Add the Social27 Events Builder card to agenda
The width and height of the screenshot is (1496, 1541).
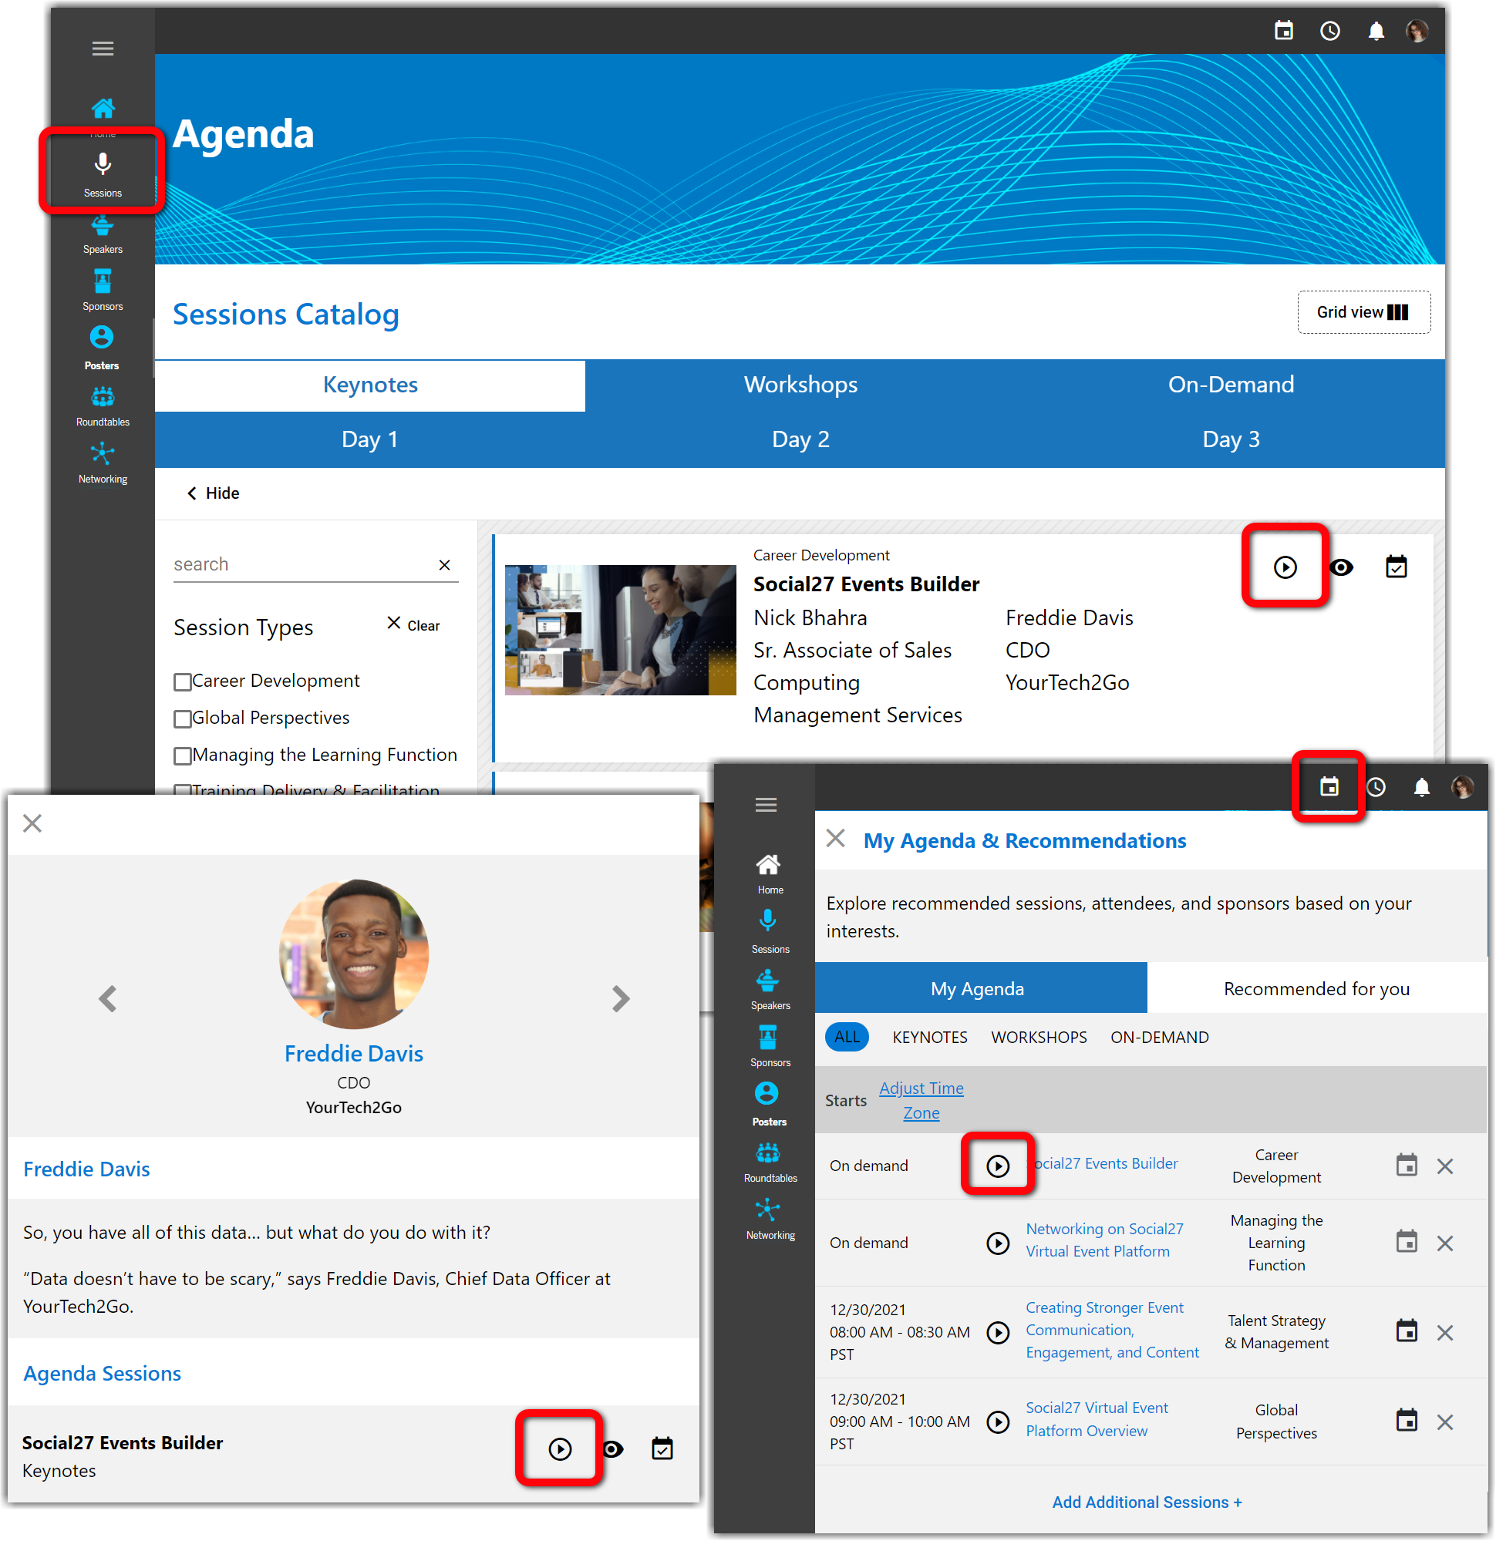coord(1395,567)
